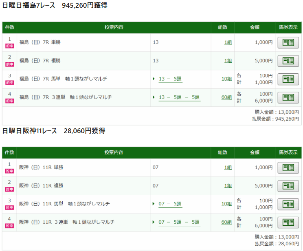
Task: Select text 福島（日）7R 3連単 軸1頭ながしマルチ
Action: pyautogui.click(x=66, y=97)
